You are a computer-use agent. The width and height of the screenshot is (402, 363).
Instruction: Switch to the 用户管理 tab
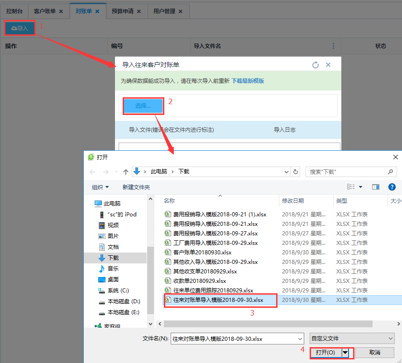tap(164, 11)
